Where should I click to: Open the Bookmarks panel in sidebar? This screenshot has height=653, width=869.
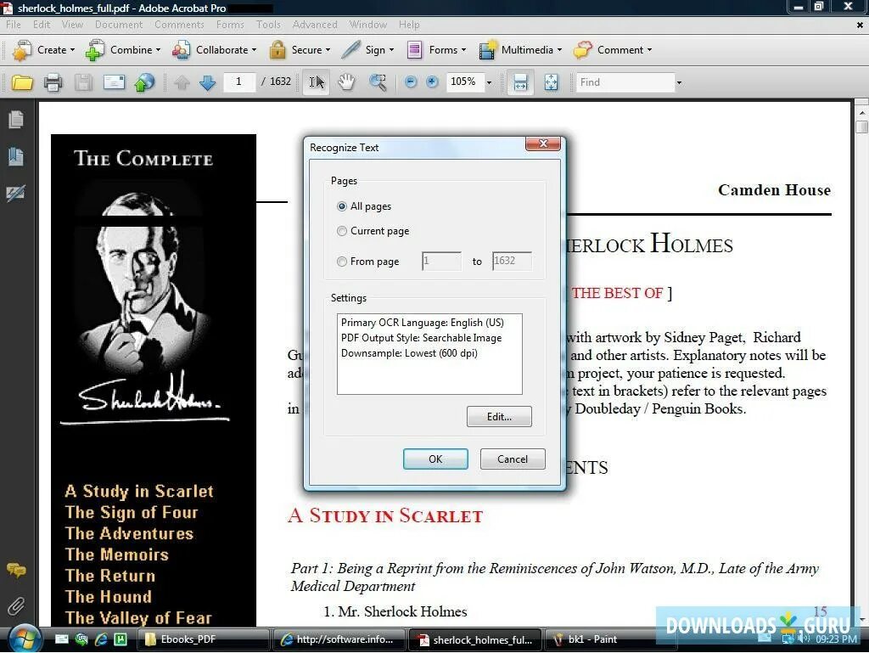(x=16, y=156)
